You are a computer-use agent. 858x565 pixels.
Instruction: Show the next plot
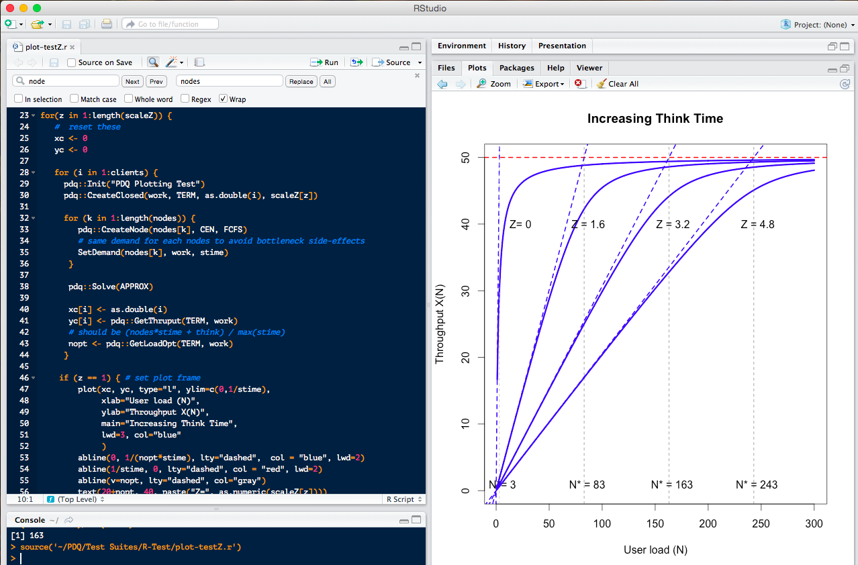pyautogui.click(x=460, y=84)
